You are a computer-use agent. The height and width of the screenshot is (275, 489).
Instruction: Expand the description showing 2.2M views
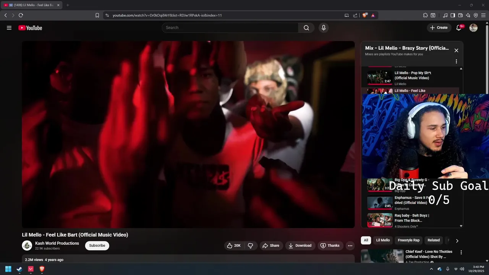point(188,259)
